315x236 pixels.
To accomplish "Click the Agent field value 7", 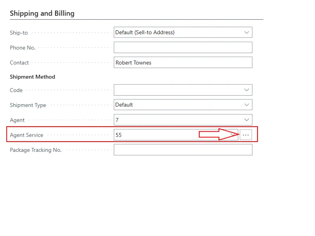I will point(117,120).
